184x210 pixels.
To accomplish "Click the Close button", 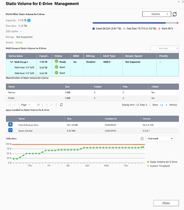I will point(166,203).
